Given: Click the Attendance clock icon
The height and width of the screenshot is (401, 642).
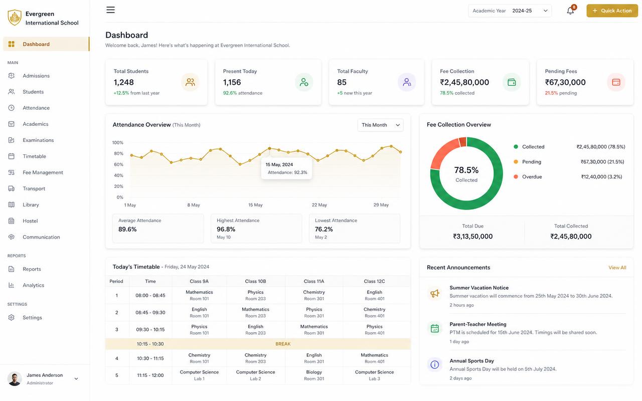Looking at the screenshot, I should pos(12,108).
